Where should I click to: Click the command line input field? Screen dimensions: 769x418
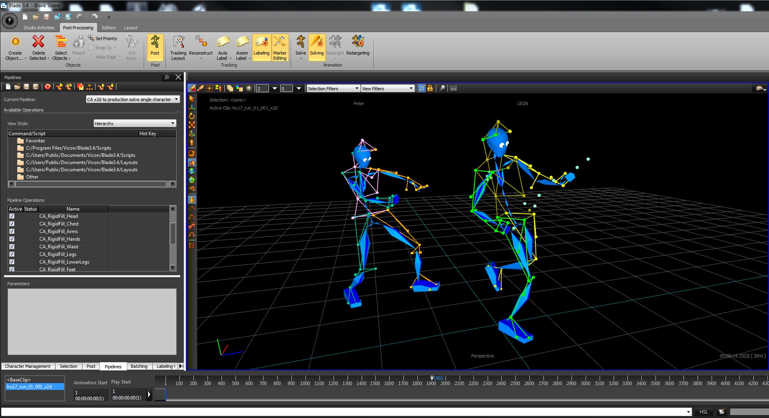(x=344, y=412)
